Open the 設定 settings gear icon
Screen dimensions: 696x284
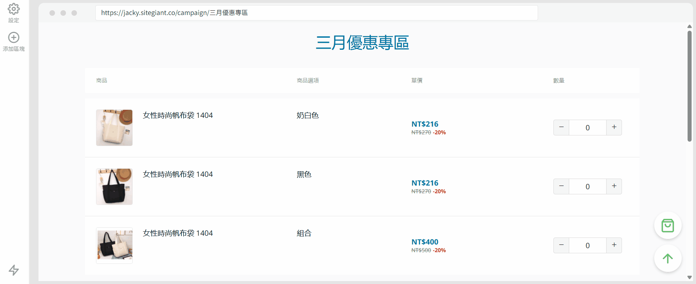pyautogui.click(x=14, y=9)
